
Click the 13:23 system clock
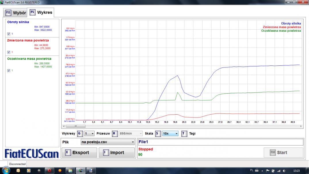tap(296, 171)
